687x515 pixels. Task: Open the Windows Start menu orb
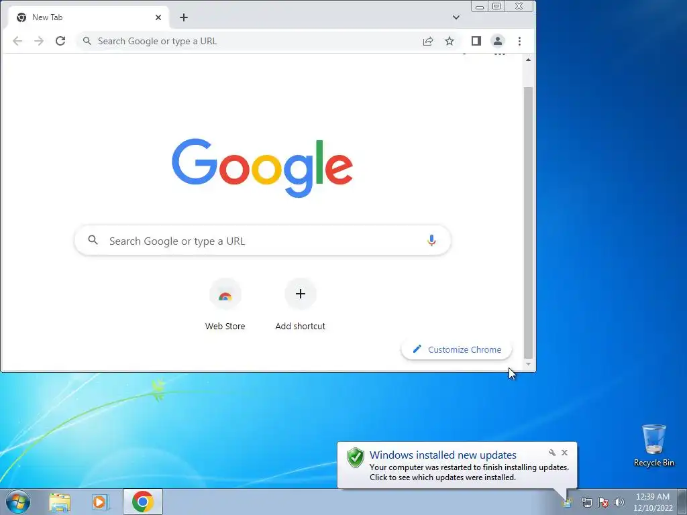tap(18, 502)
